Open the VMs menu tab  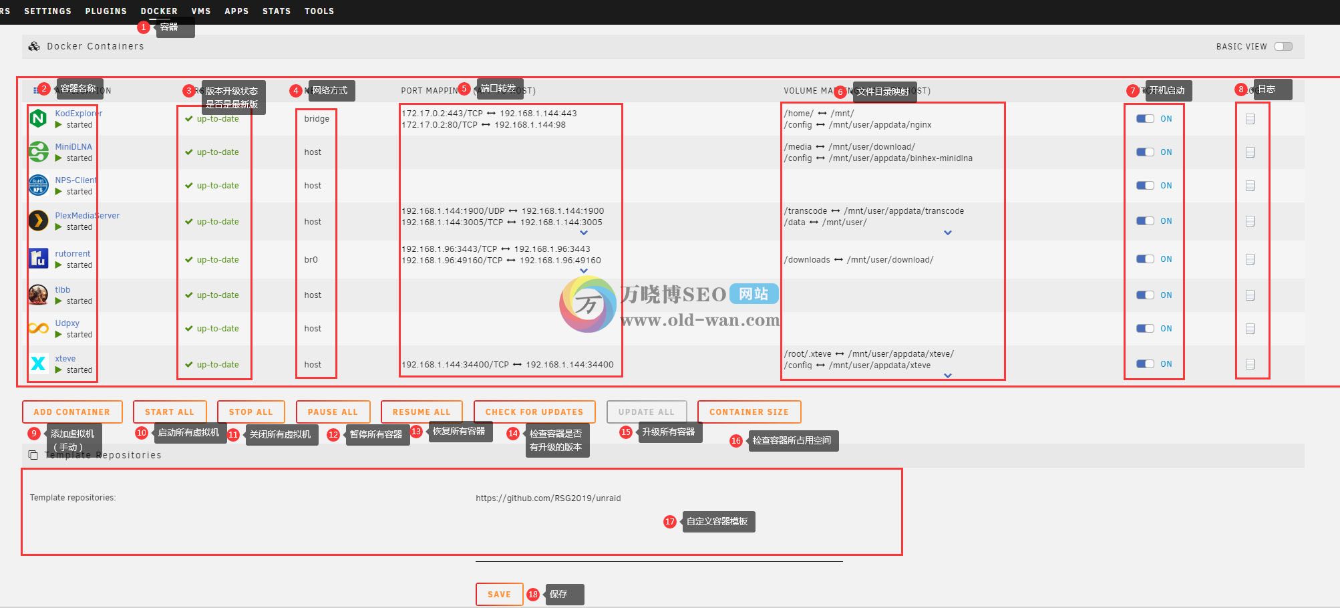(201, 11)
